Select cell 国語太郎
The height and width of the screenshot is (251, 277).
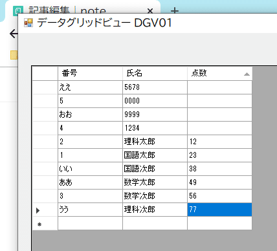coord(155,155)
